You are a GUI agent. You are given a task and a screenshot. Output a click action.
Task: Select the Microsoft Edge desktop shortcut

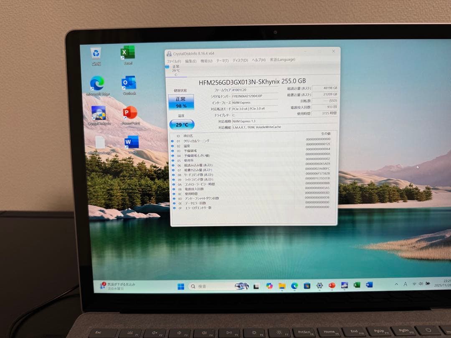point(98,83)
